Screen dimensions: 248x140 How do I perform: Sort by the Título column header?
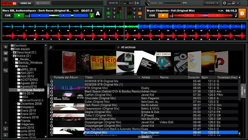click(112, 77)
